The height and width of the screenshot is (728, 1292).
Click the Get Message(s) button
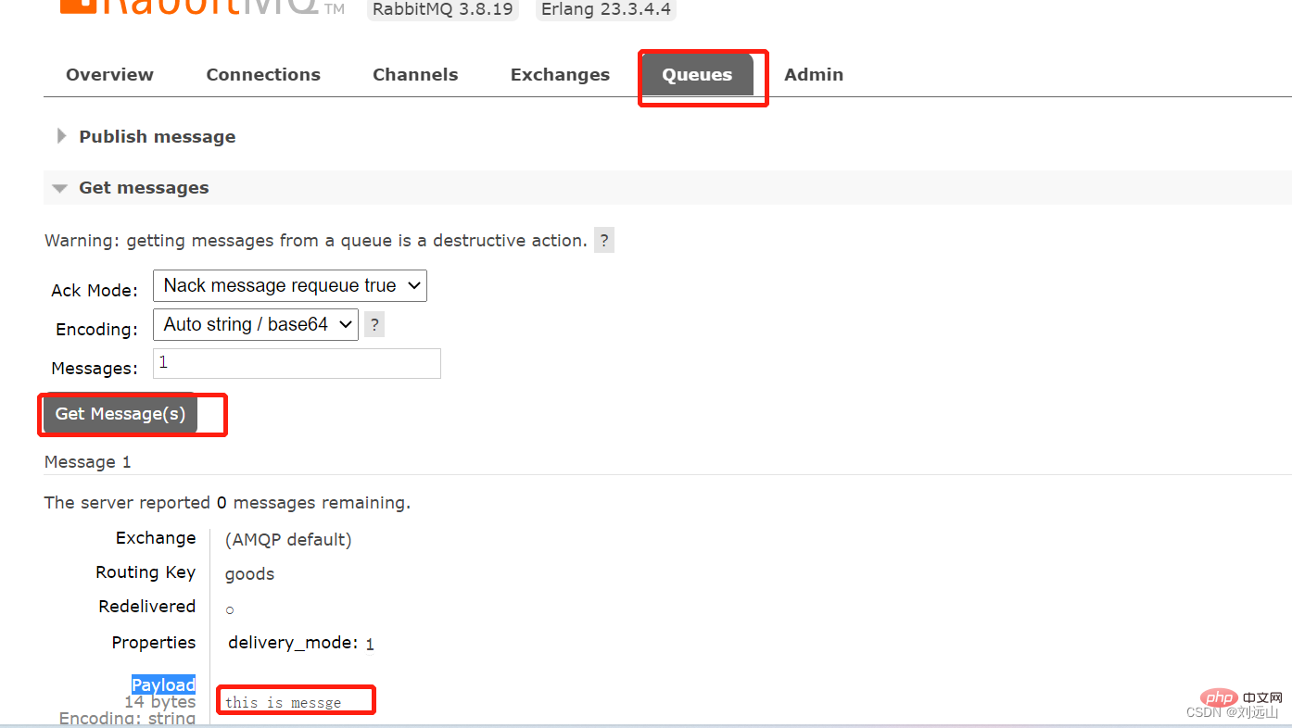[120, 414]
